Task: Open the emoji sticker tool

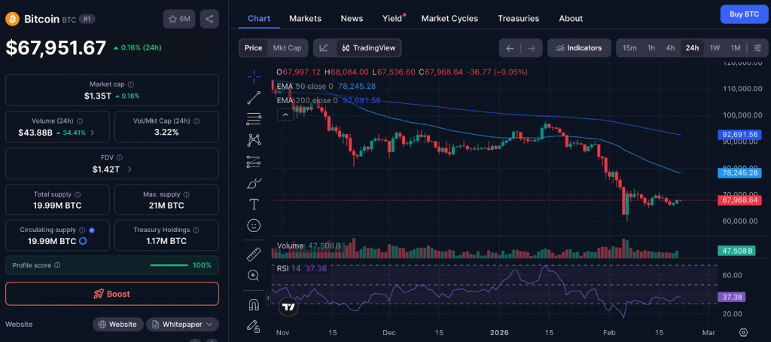Action: 254,225
